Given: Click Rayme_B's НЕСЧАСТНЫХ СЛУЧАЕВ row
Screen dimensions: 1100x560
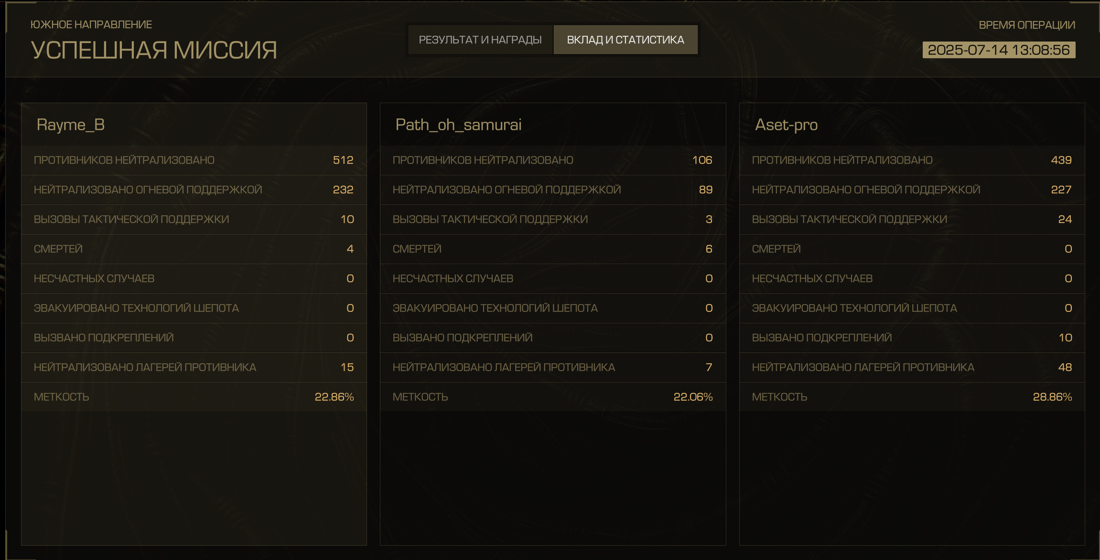Looking at the screenshot, I should [194, 278].
